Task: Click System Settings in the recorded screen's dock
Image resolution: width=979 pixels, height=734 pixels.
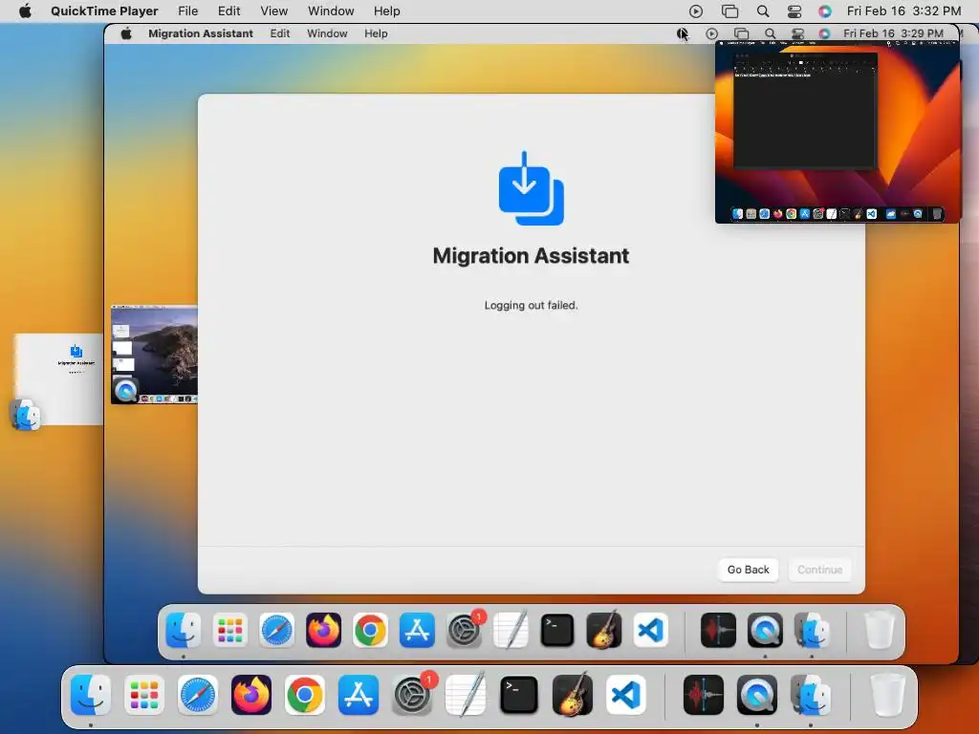Action: (464, 631)
